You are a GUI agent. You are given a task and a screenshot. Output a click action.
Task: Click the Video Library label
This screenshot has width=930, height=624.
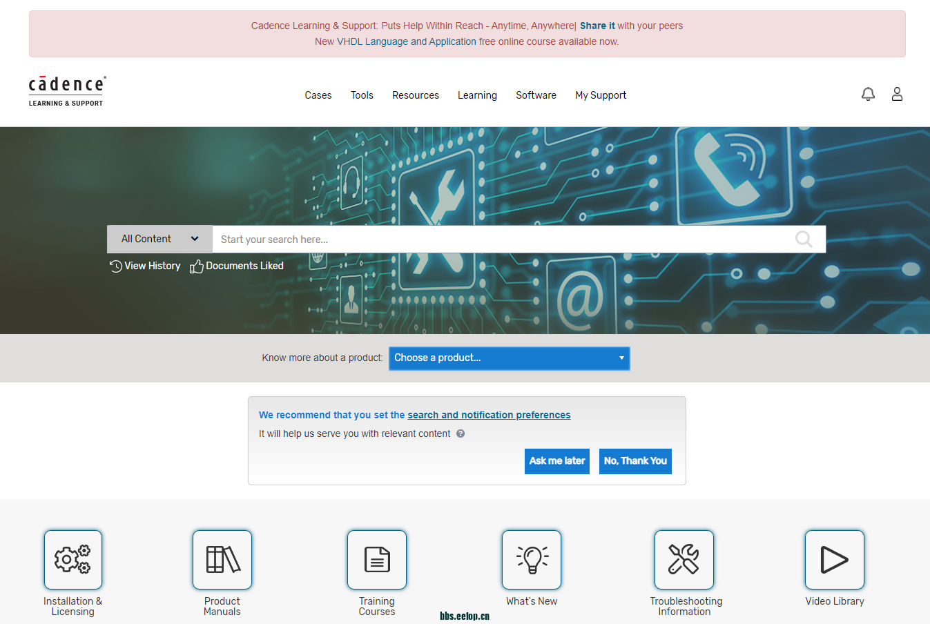click(x=835, y=601)
